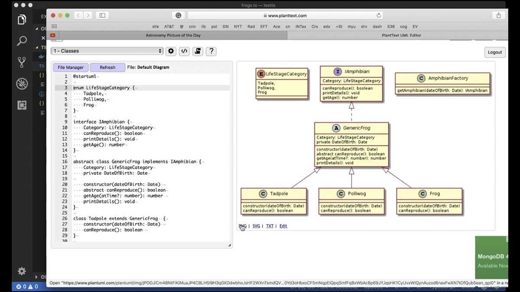This screenshot has height=292, width=520.
Task: Click the disabled Extensions icon
Action: coord(22,83)
